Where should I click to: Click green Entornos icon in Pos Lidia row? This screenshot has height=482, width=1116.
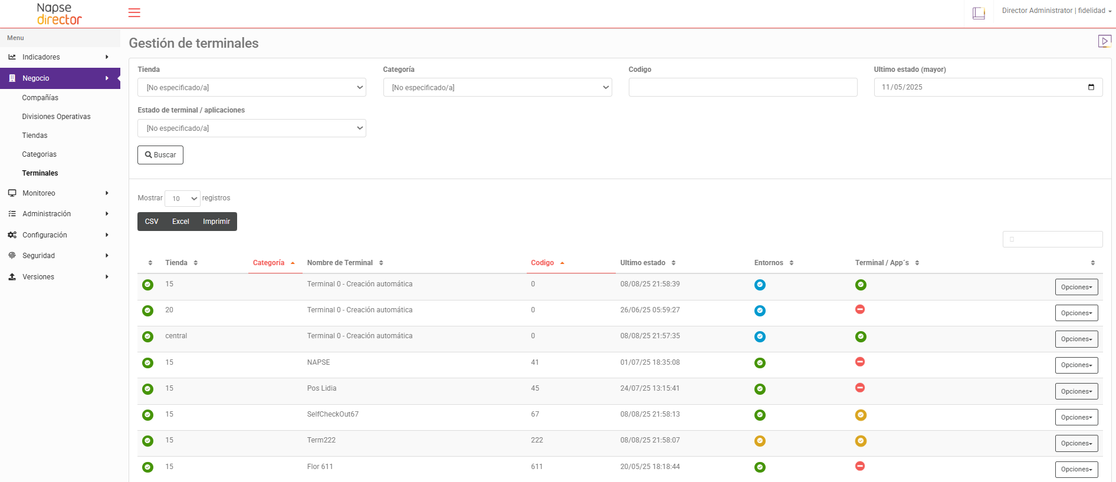(x=760, y=389)
